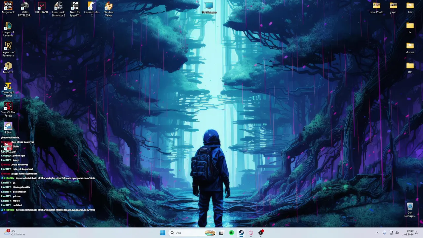
Task: Click the chat message 'bişi olmaz kolay yaa'
Action: point(23,142)
